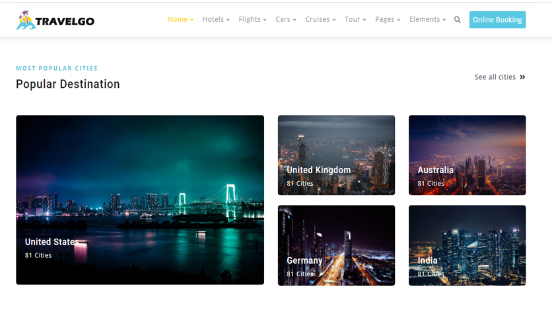Open the Germany destination image
552x320 pixels.
point(336,245)
